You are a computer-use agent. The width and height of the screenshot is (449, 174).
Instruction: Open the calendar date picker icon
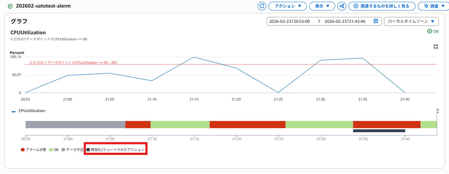[376, 21]
